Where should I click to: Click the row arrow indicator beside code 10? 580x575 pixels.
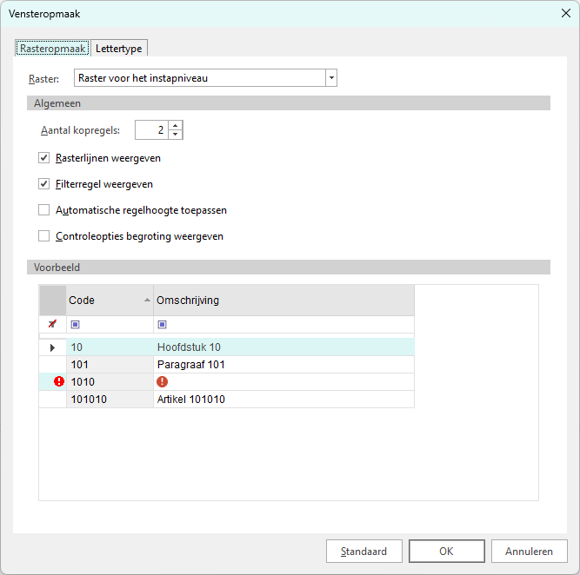pyautogui.click(x=52, y=347)
